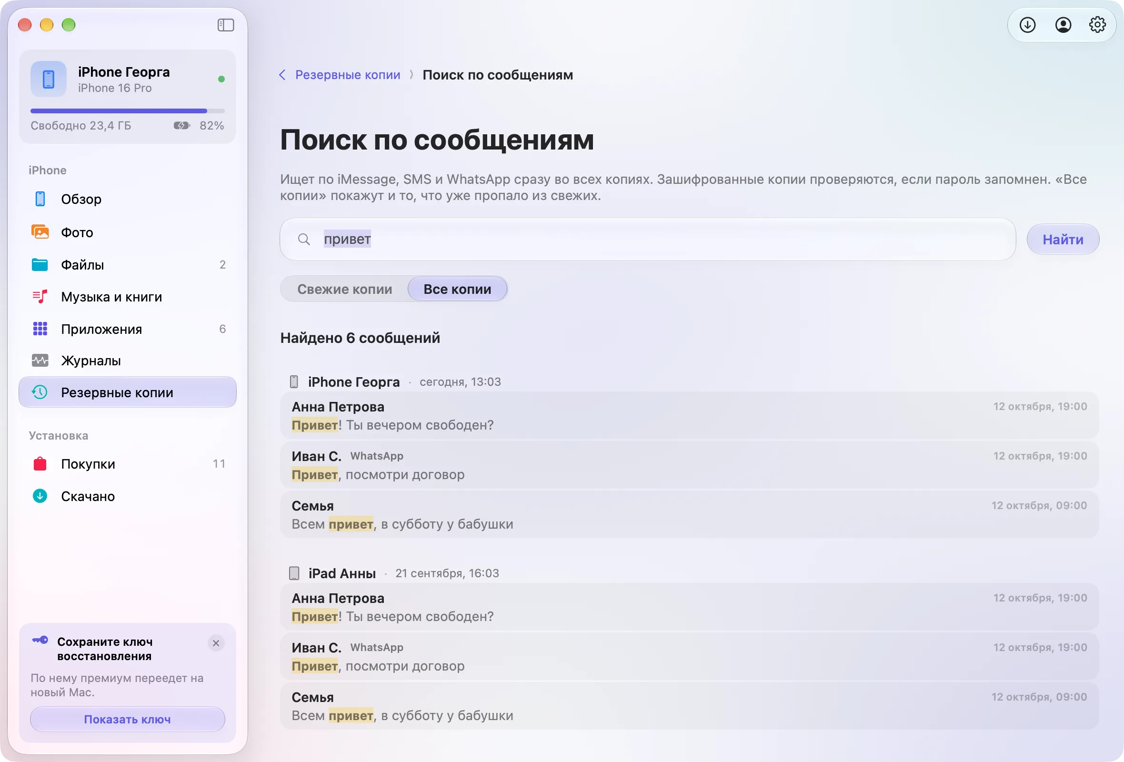Toggle the sidebar panel icon
This screenshot has height=762, width=1124.
225,25
